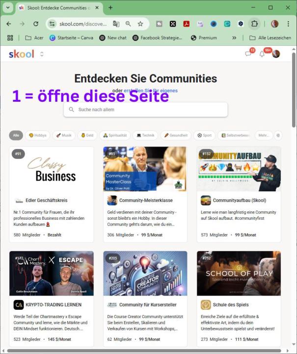The height and width of the screenshot is (354, 297).
Task: Click the 'erstellen Sie Ihr eigenes' link
Action: point(151,90)
